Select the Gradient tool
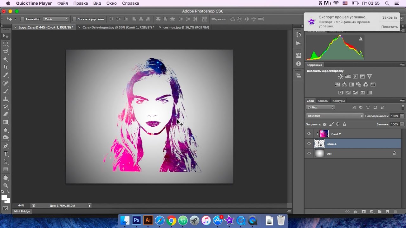 [x=6, y=122]
